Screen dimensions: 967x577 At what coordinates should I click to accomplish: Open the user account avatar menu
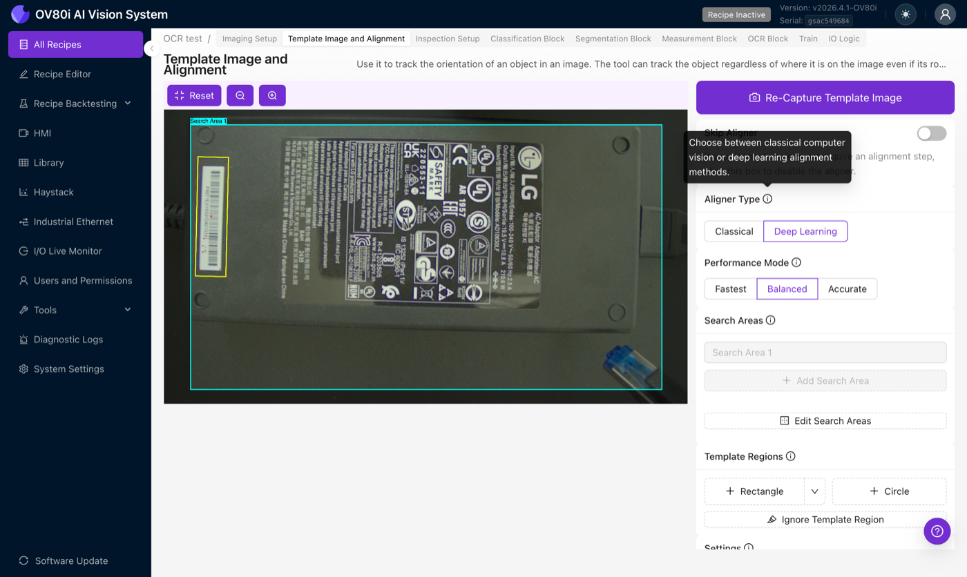(x=945, y=14)
